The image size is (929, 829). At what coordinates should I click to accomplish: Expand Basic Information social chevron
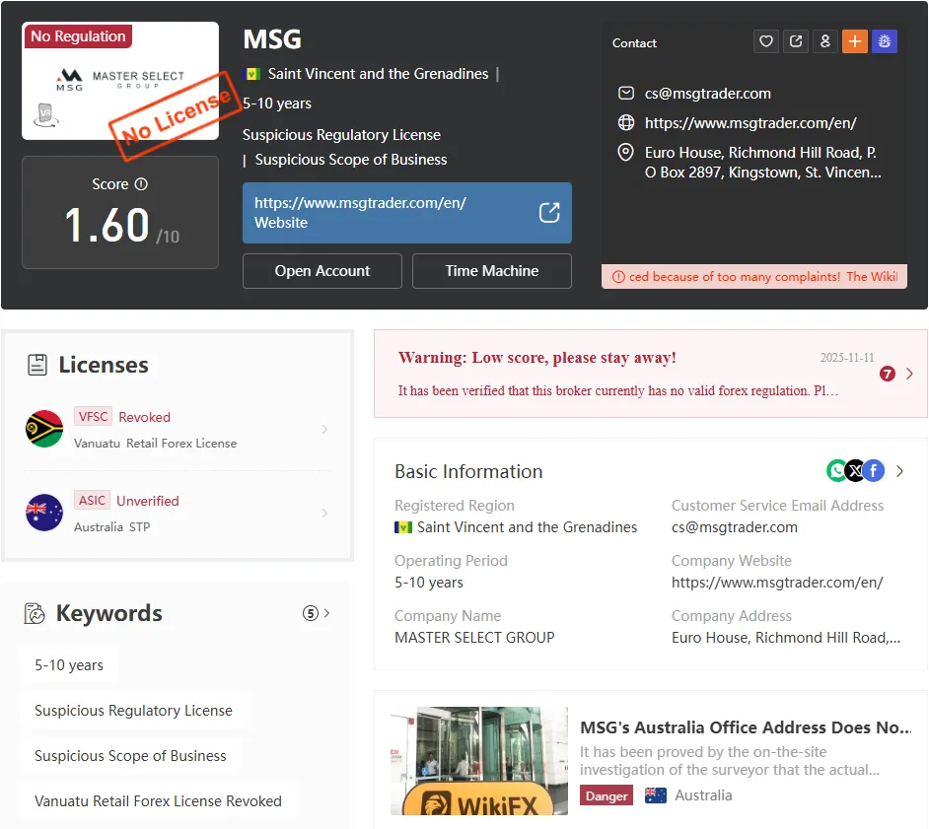(x=900, y=471)
